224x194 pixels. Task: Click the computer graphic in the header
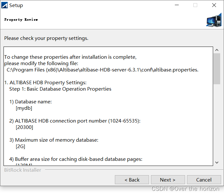pos(214,20)
